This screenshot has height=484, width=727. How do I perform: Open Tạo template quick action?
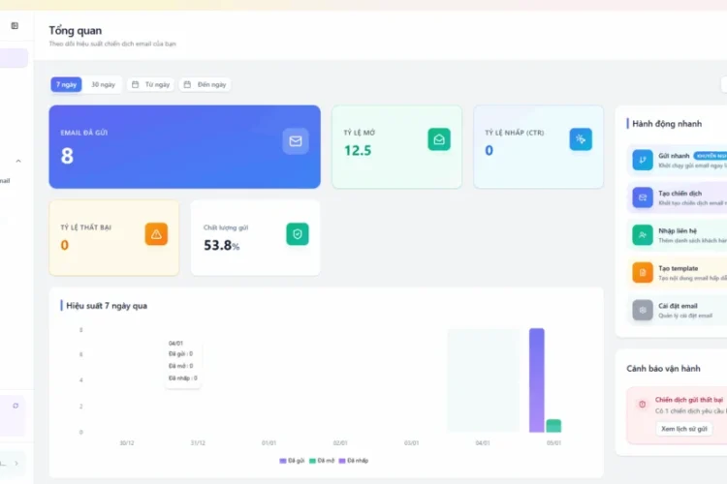point(677,273)
